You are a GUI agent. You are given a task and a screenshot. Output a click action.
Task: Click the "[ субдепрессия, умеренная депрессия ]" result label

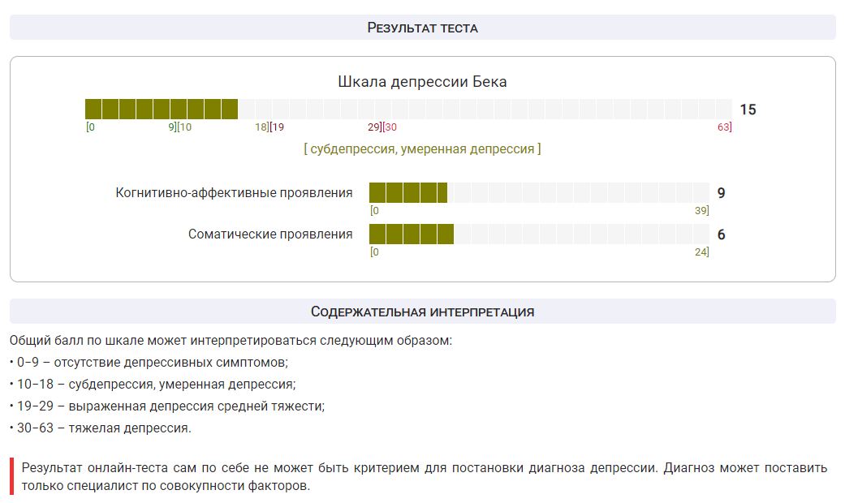422,149
